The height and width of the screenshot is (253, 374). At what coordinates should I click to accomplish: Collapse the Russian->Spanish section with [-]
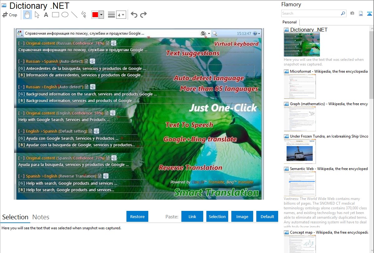click(21, 61)
